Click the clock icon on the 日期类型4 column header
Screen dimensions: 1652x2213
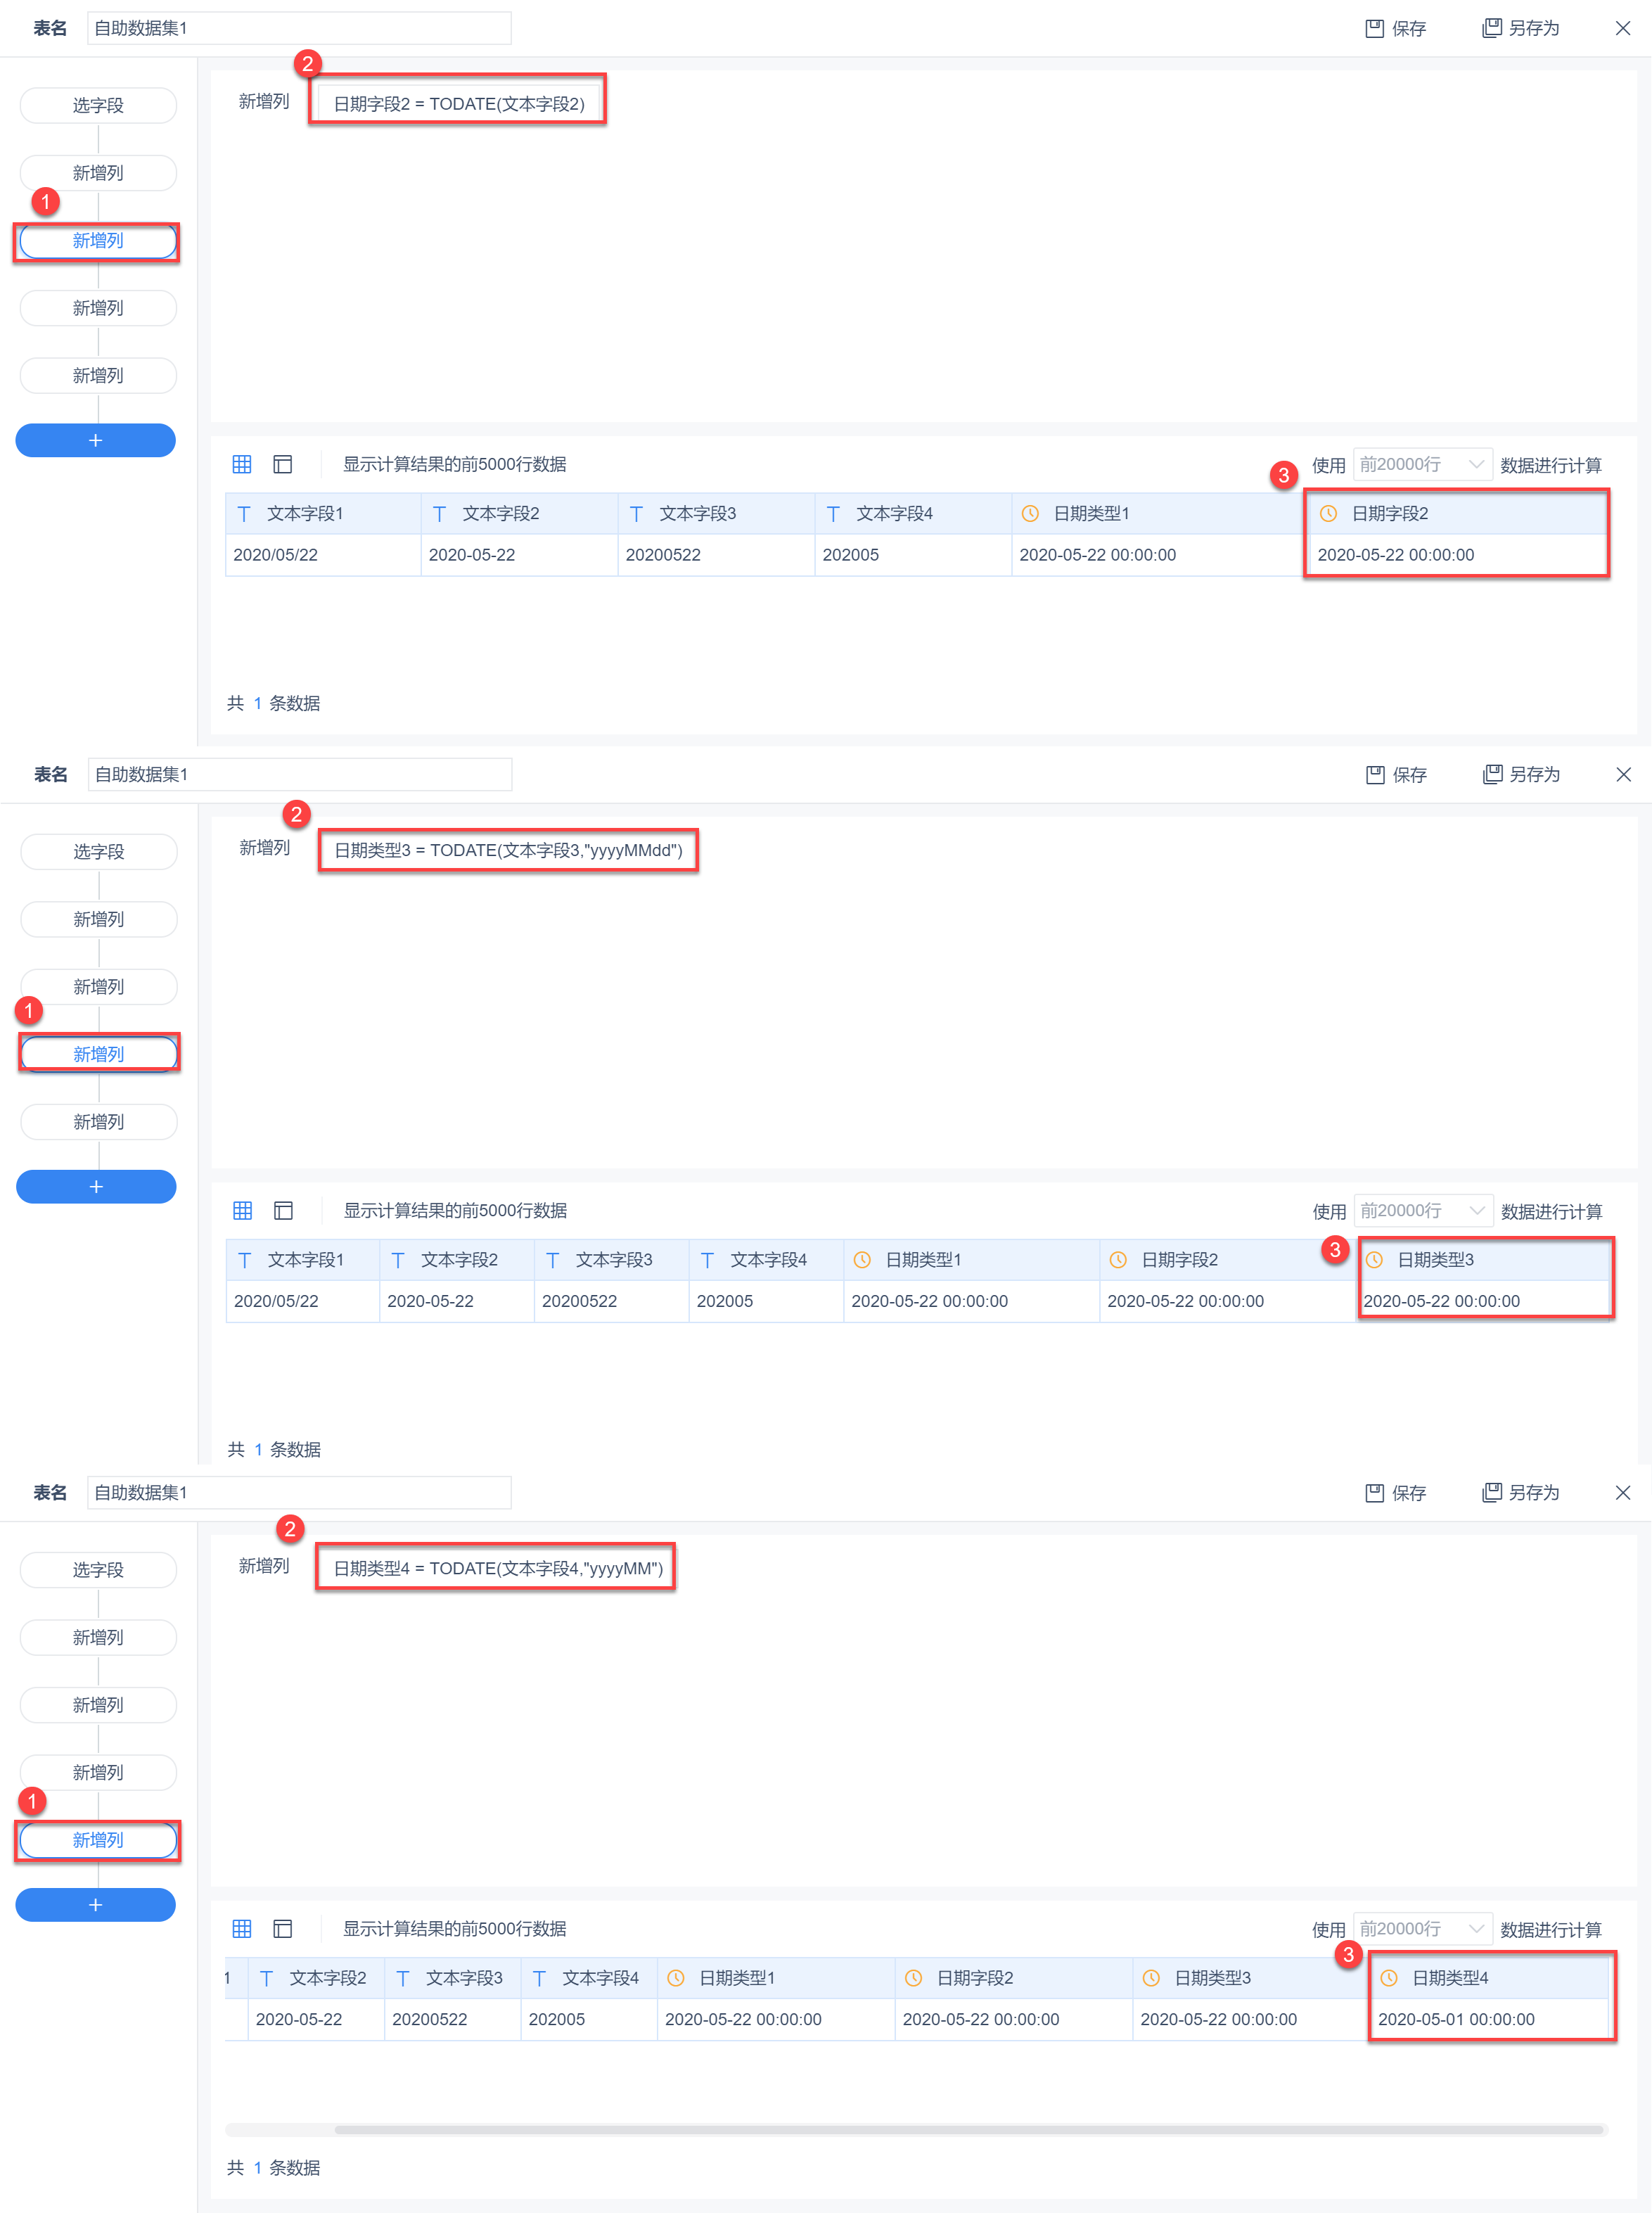[1388, 1977]
